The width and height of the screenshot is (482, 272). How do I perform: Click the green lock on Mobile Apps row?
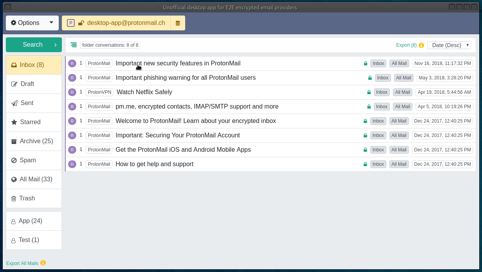click(365, 150)
